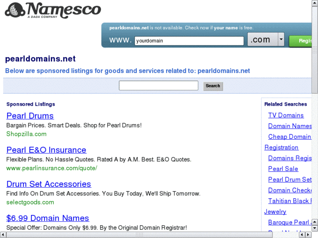Select Domain Checker related search
This screenshot has width=318, height=238.
(290, 190)
